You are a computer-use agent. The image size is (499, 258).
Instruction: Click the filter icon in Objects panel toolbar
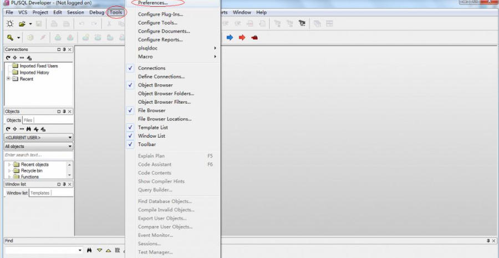pyautogui.click(x=36, y=129)
